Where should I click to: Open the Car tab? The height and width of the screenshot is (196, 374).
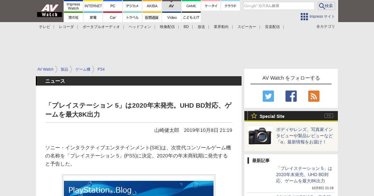[113, 17]
